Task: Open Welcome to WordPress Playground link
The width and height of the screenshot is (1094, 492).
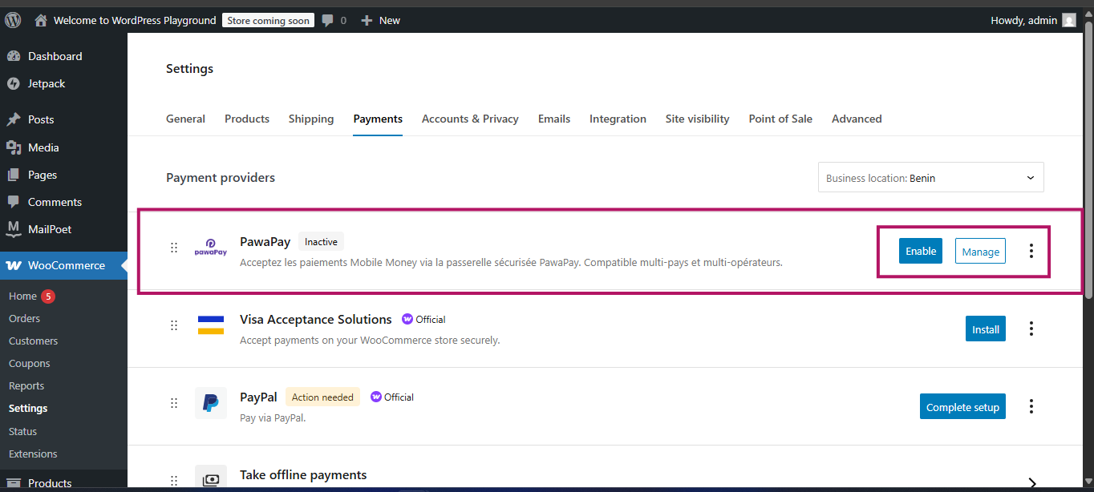Action: (x=135, y=20)
